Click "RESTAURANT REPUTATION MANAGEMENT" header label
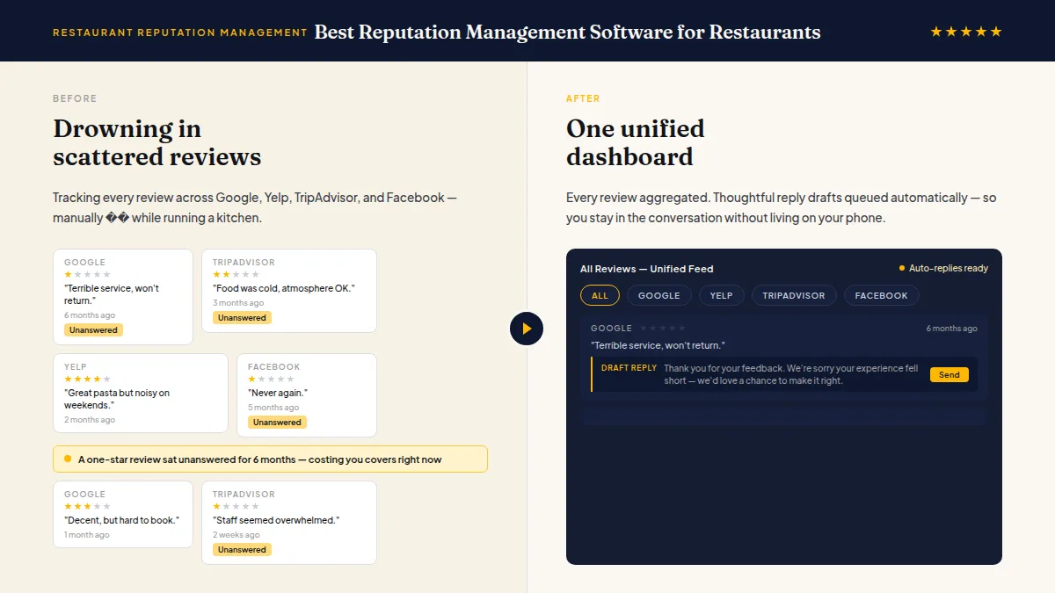 180,33
